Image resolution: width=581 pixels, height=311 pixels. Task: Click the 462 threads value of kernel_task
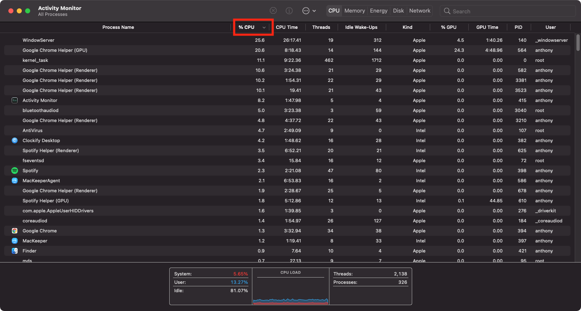point(329,60)
